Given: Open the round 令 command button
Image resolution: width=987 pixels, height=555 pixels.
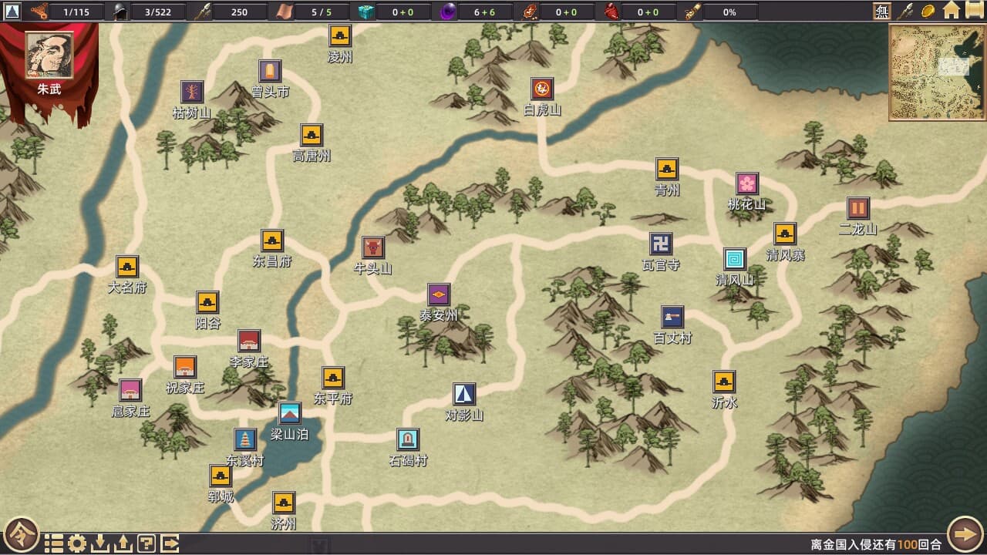Looking at the screenshot, I should tap(21, 535).
